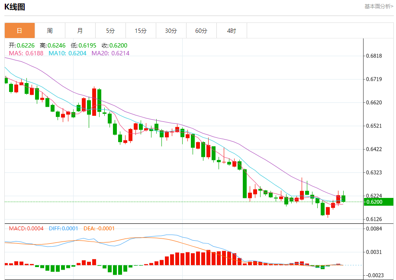The width and height of the screenshot is (396, 280).
Task: Click the 0.0084 MACD axis label
Action: [374, 229]
